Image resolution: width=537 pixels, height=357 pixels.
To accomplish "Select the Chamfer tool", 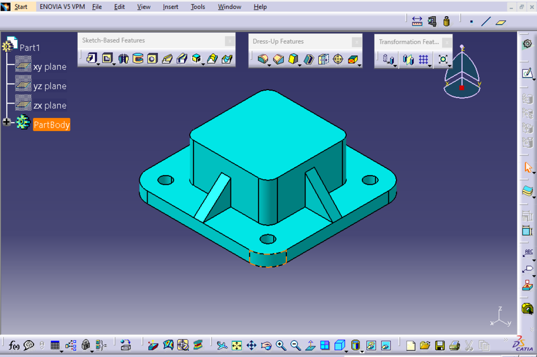I will (x=277, y=59).
